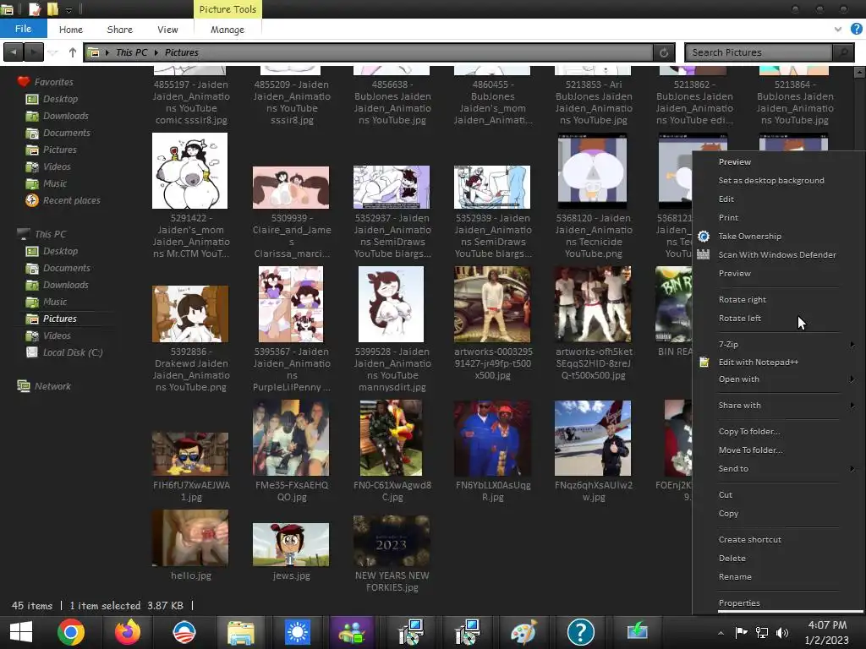Select This PC in the navigation pane

point(50,234)
